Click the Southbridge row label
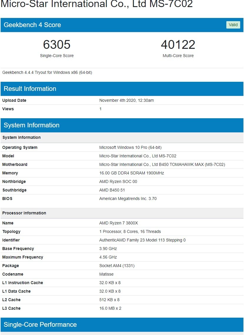This screenshot has height=335, width=244. point(14,190)
